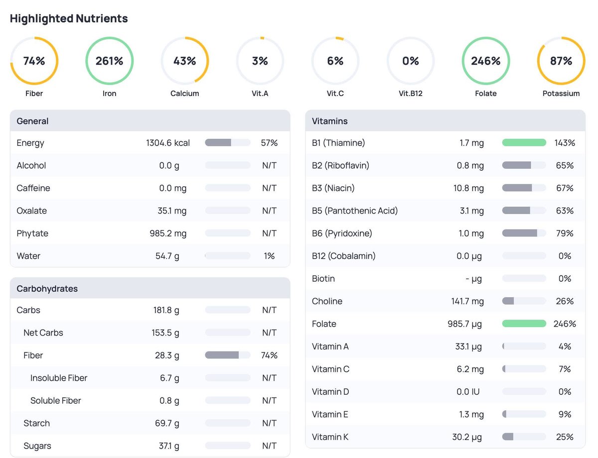Click the Fiber 74% circular gauge

coord(34,61)
